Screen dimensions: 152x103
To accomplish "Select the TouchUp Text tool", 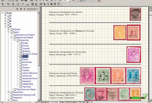I will click(x=58, y=4).
